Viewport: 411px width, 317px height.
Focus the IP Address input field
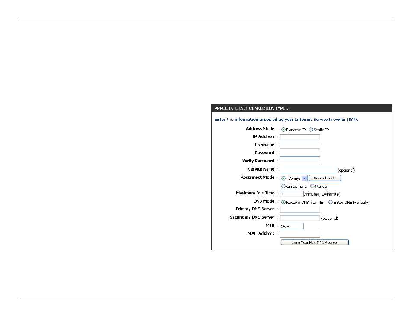pos(300,137)
